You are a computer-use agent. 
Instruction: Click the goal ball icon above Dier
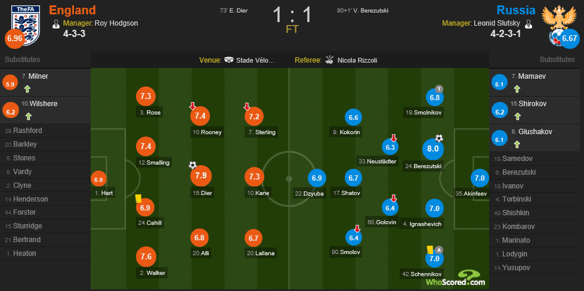pyautogui.click(x=193, y=165)
